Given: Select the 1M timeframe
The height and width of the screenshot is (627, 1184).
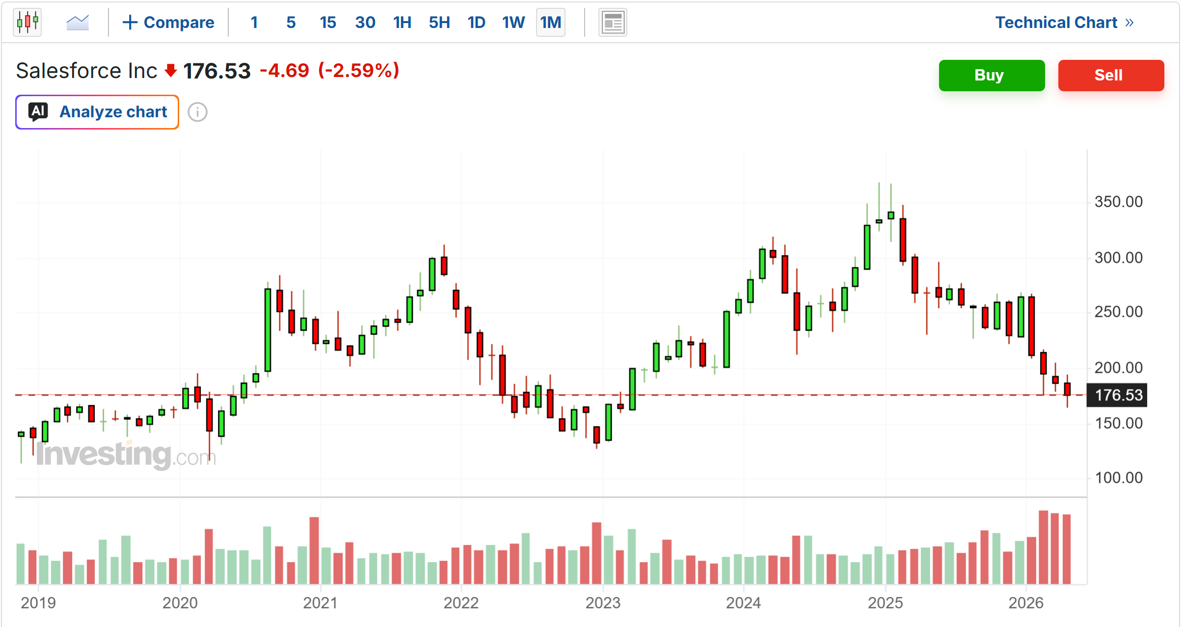Looking at the screenshot, I should [551, 22].
